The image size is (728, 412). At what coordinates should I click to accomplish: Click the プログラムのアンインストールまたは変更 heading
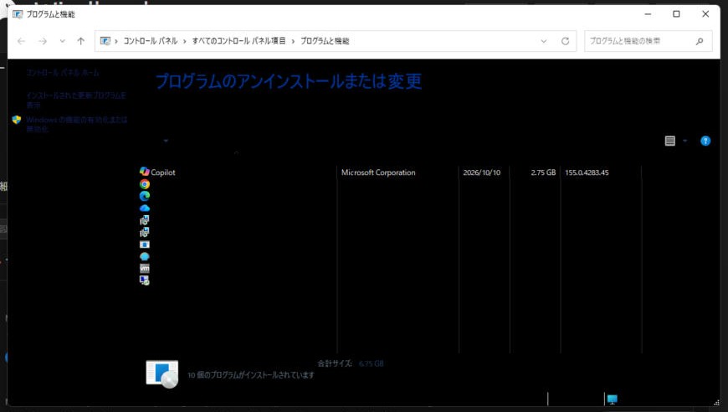(x=289, y=81)
